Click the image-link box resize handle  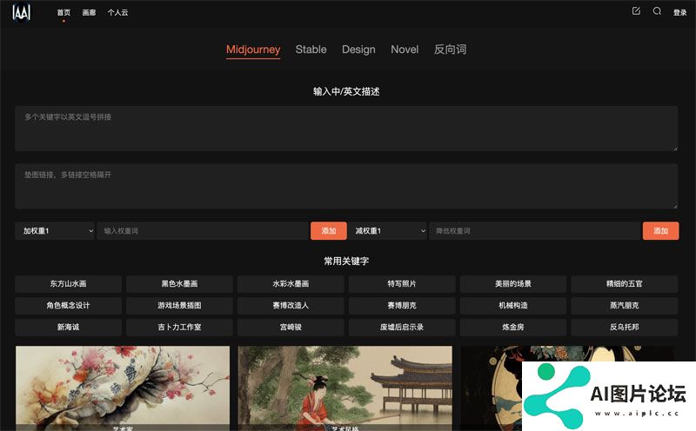[675, 206]
